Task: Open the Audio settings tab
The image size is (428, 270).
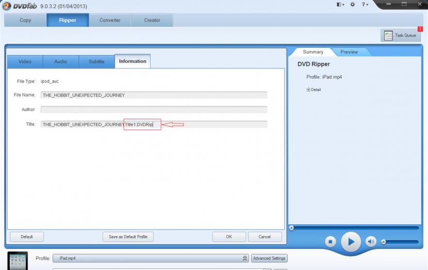Action: pos(61,62)
